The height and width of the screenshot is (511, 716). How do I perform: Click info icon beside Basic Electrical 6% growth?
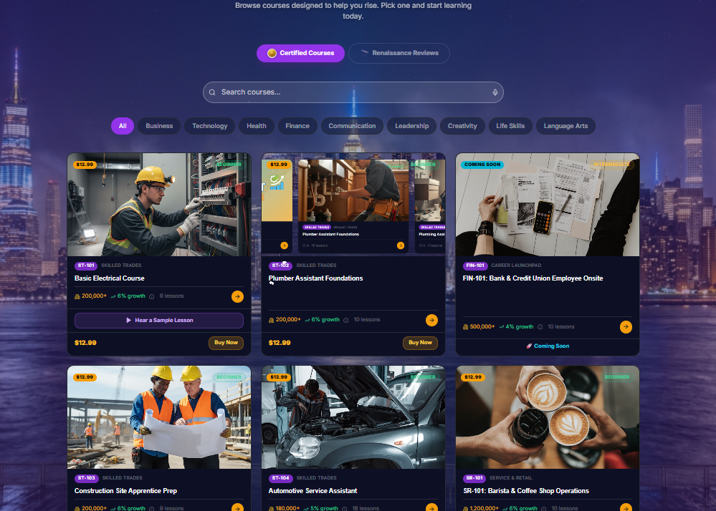click(x=152, y=296)
